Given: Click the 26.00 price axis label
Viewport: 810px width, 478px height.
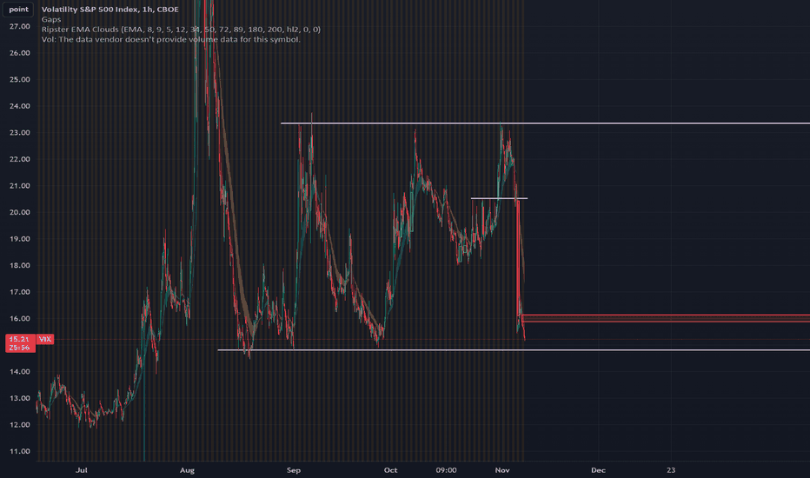Looking at the screenshot, I should 20,53.
